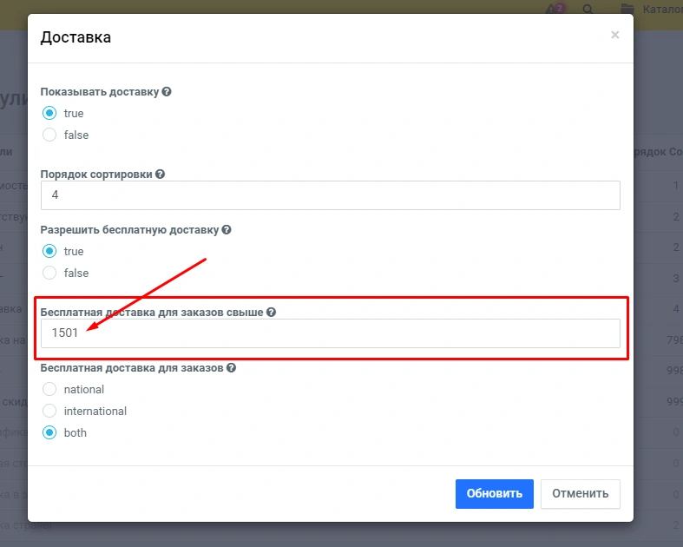Select "true" under Разрешить бесплатную доставку
The image size is (683, 547).
pyautogui.click(x=49, y=251)
